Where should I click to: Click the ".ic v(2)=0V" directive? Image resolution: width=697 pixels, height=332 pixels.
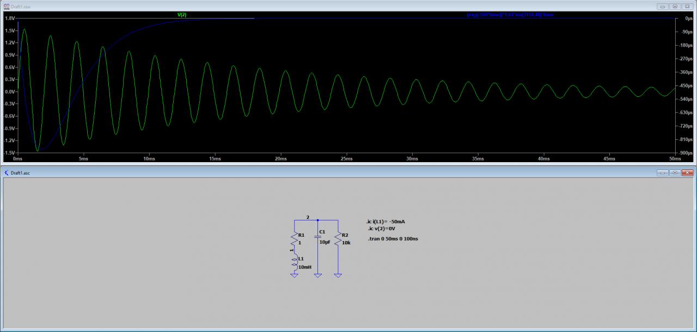[382, 229]
